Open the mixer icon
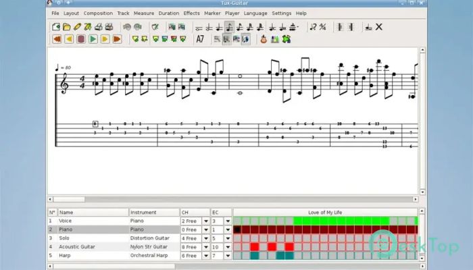Image resolution: width=473 pixels, height=270 pixels. point(275,39)
